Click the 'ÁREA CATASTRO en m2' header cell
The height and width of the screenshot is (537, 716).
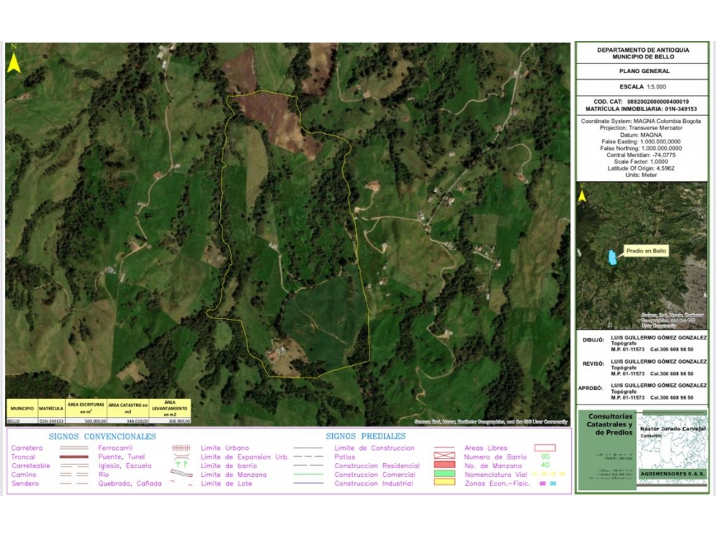pyautogui.click(x=128, y=408)
